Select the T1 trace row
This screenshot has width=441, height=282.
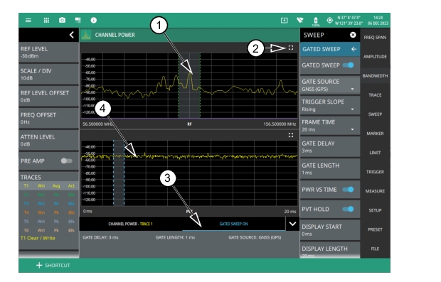tap(48, 186)
